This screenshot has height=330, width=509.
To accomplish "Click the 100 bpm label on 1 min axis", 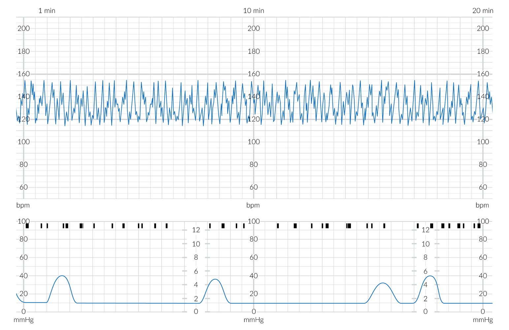I will tap(24, 142).
